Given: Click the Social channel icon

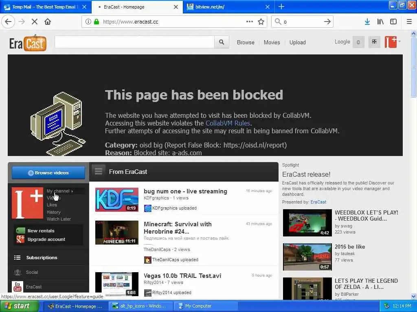Looking at the screenshot, I should click(18, 272).
